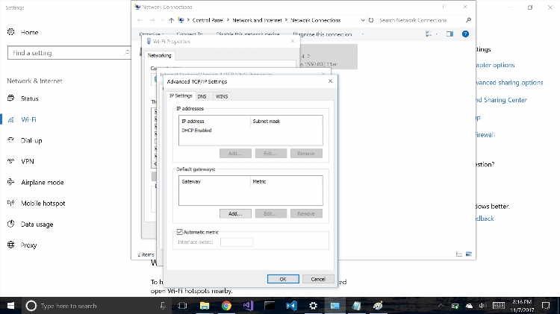560x314 pixels.
Task: Close the Advanced TCP/IP Settings dialog
Action: [330, 81]
